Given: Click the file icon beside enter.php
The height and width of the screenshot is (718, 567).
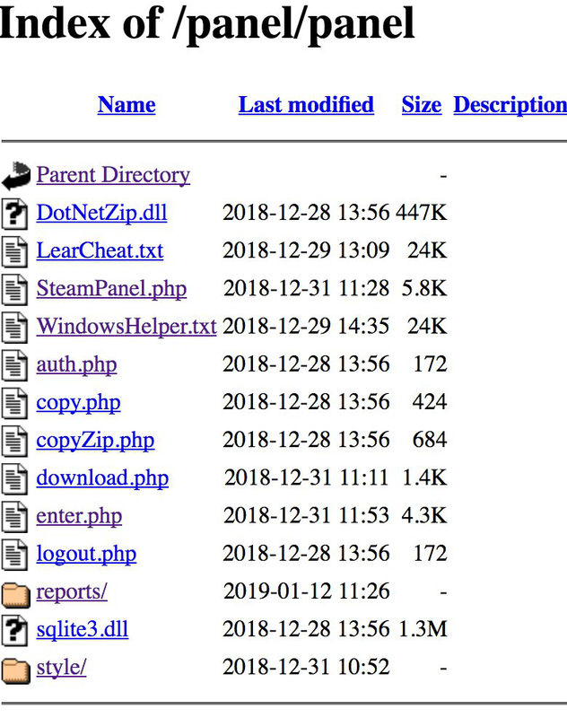Looking at the screenshot, I should (15, 517).
